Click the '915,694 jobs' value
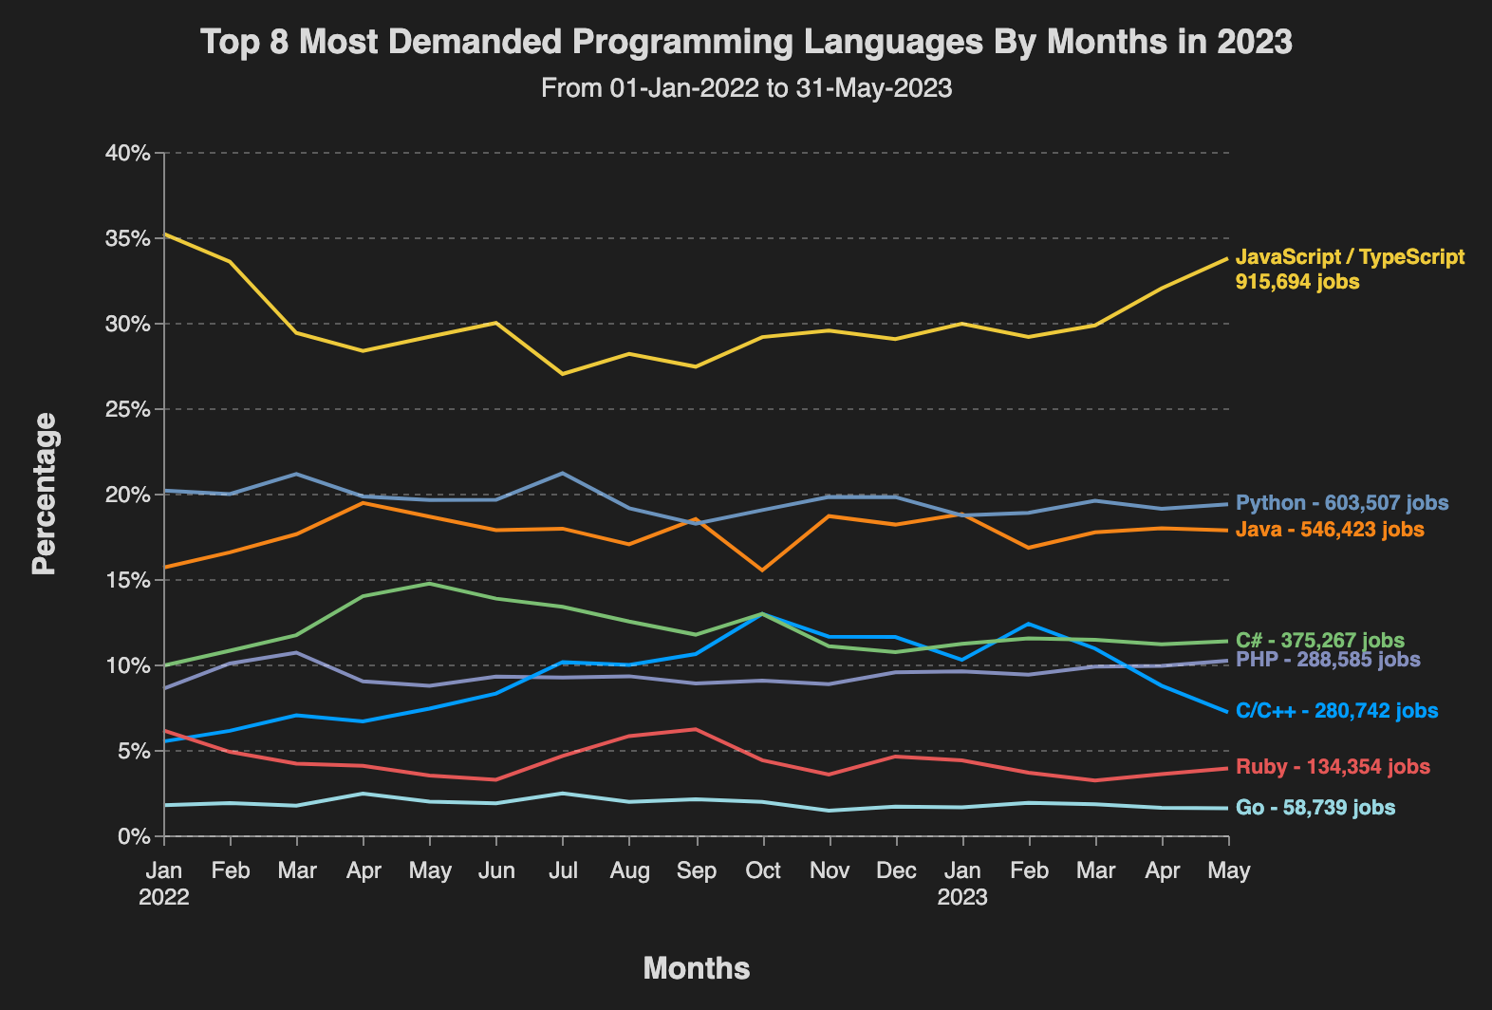Screen dimensions: 1492x1010 [x=1296, y=282]
